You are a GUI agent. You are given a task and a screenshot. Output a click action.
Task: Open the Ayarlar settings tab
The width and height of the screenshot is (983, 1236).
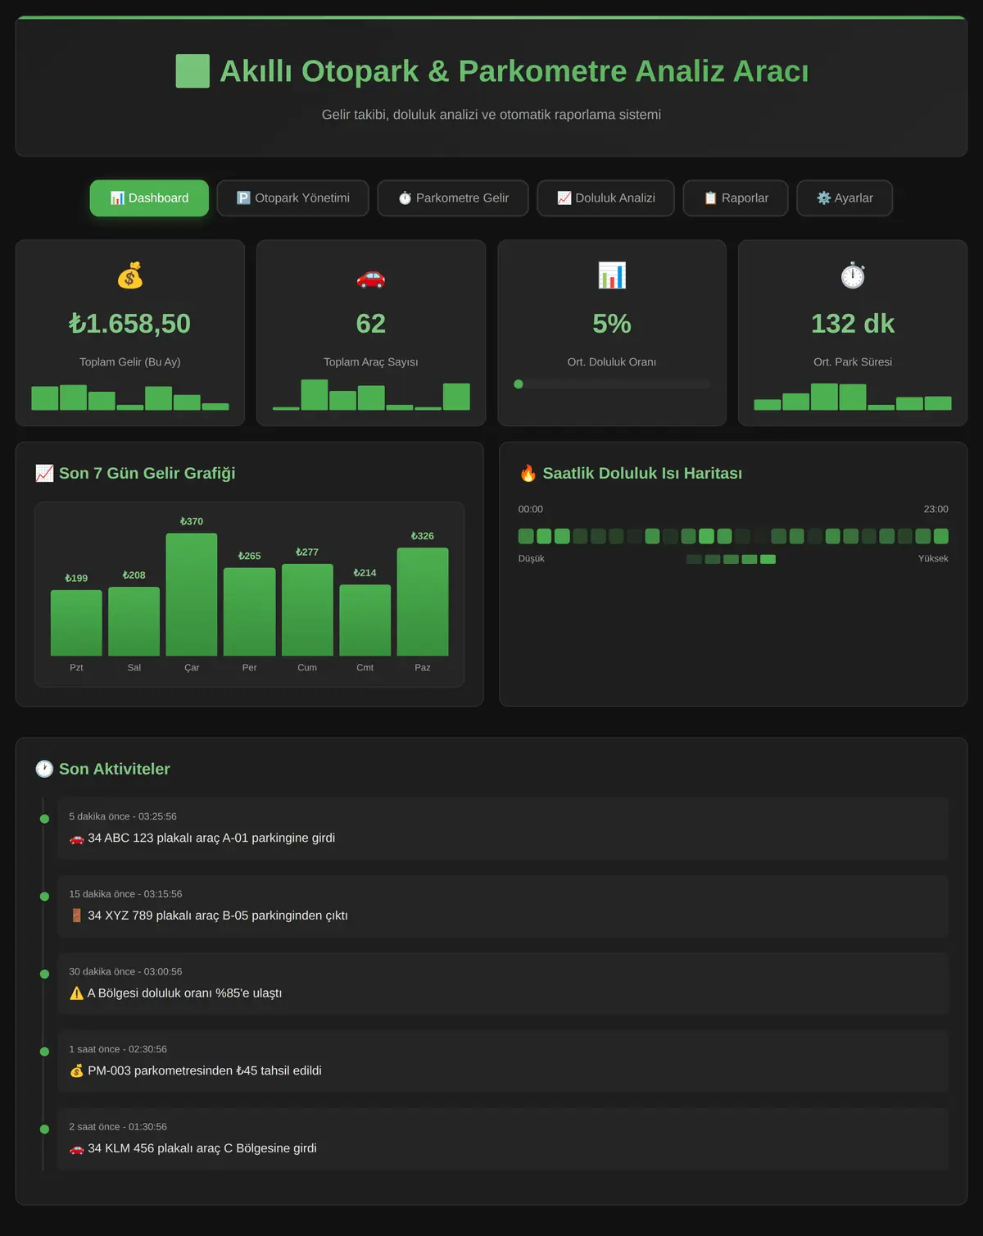pyautogui.click(x=845, y=198)
